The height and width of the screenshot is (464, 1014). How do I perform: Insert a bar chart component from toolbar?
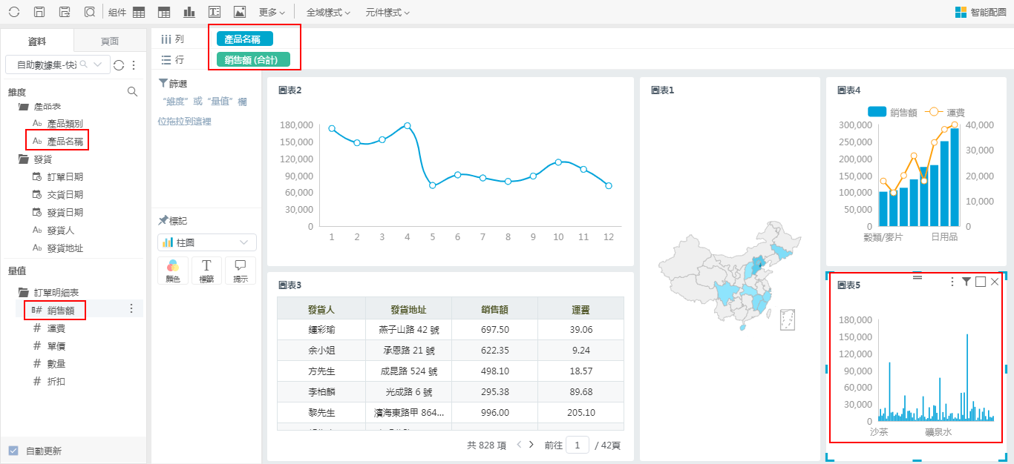coord(189,12)
